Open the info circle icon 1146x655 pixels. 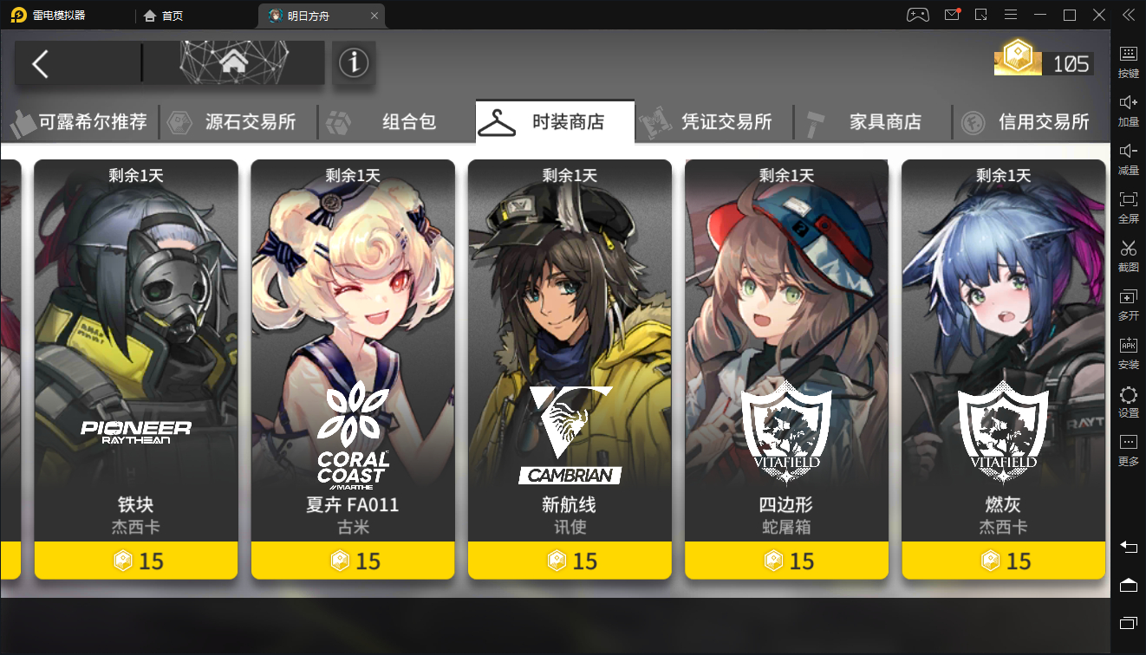(354, 62)
